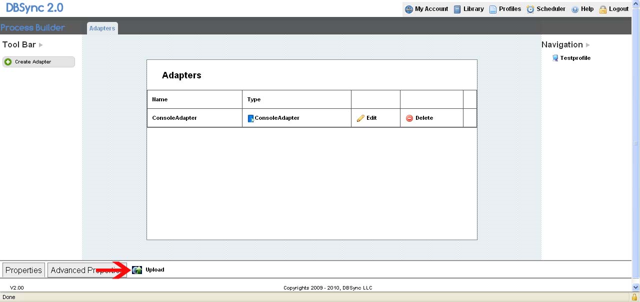Open the Properties tab
This screenshot has height=302, width=640.
[23, 270]
